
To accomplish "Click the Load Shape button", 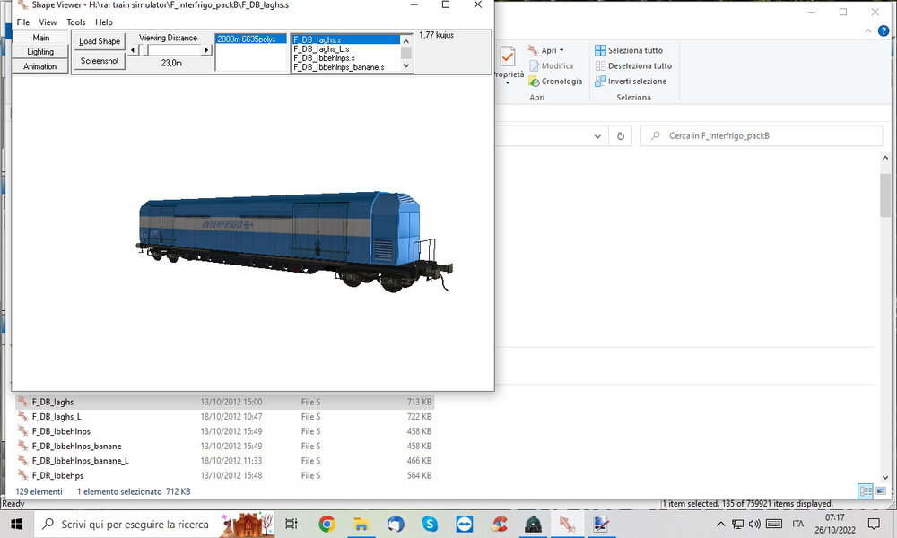I will (x=100, y=41).
